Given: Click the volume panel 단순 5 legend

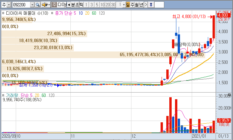Looking at the screenshot, I should coord(26,95).
